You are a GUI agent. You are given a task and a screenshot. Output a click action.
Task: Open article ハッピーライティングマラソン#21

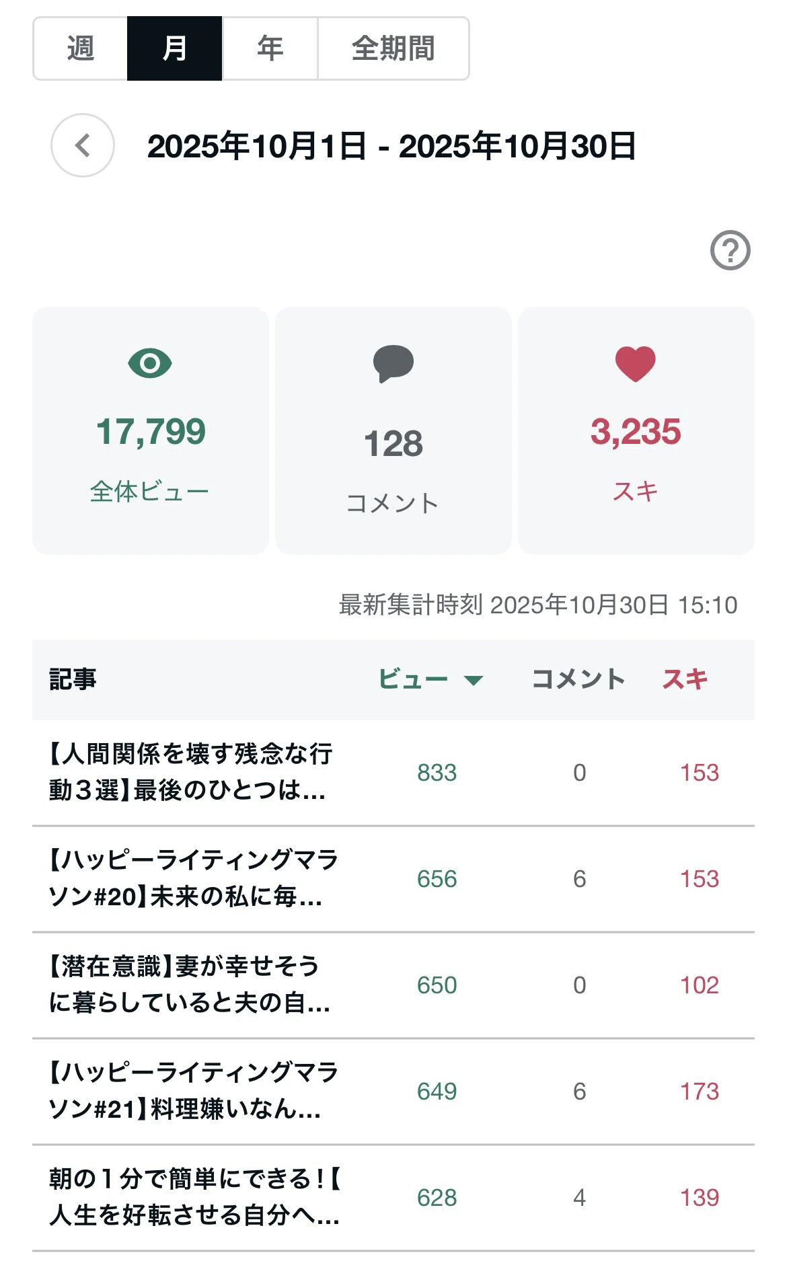point(193,1090)
